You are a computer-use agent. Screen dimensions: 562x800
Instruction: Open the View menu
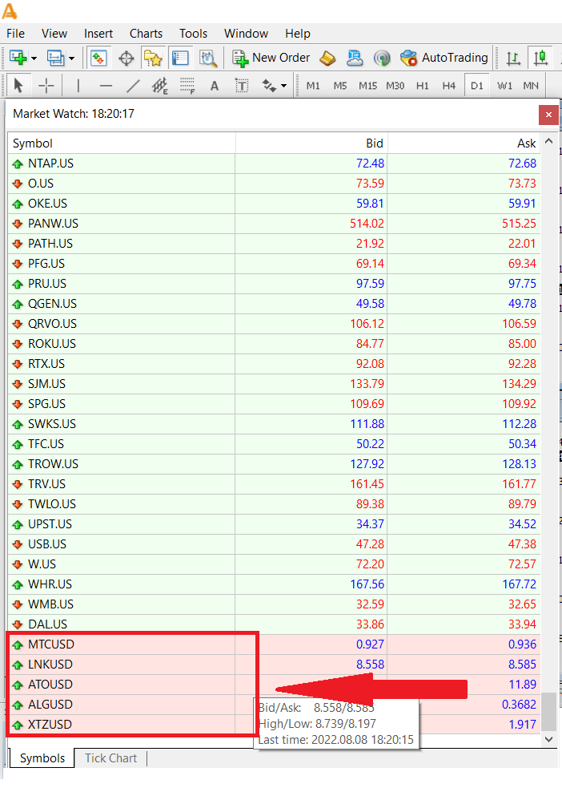54,34
